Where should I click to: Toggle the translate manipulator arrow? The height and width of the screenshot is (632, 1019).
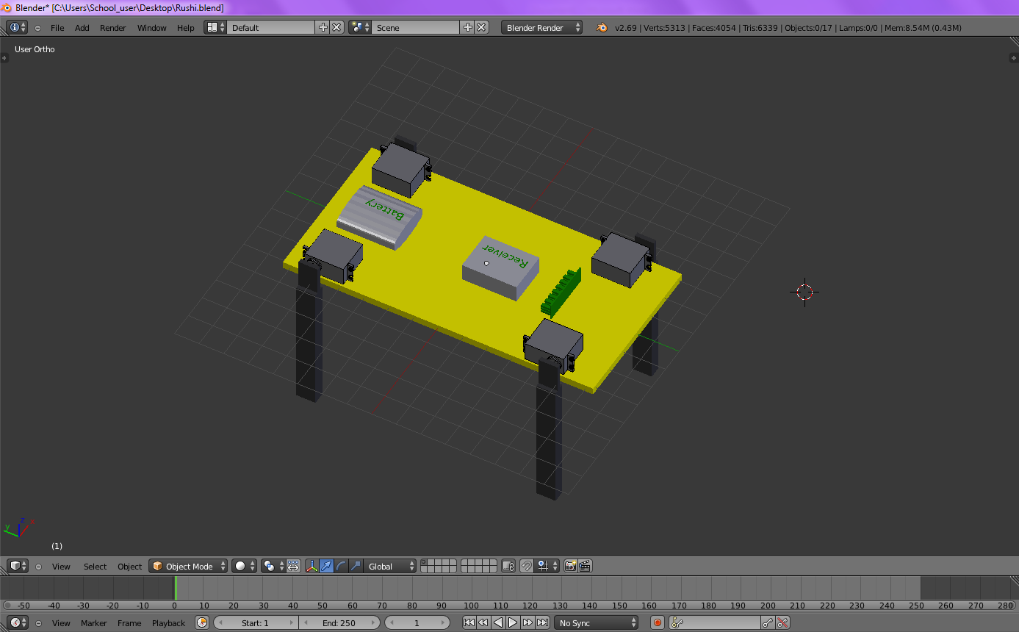326,566
